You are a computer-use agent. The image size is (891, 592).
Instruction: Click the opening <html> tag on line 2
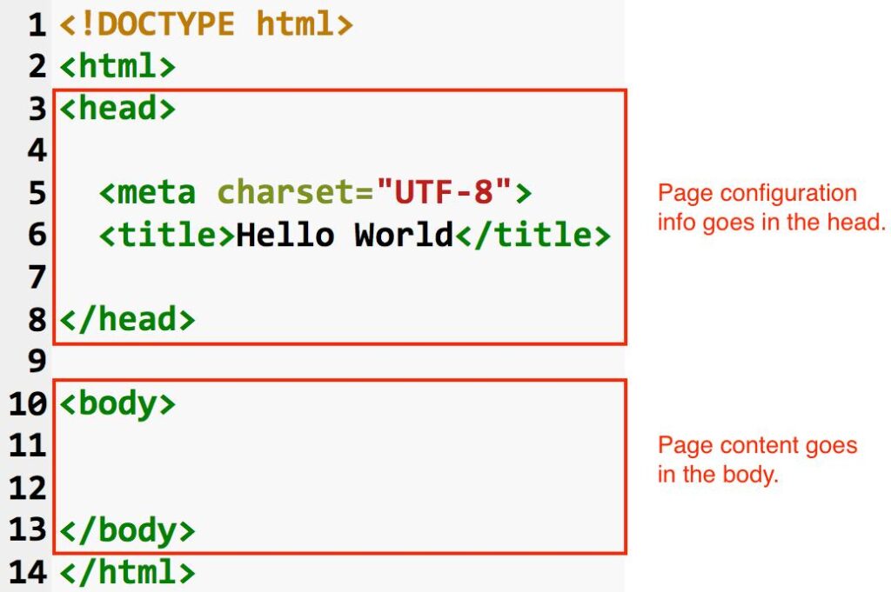(117, 66)
